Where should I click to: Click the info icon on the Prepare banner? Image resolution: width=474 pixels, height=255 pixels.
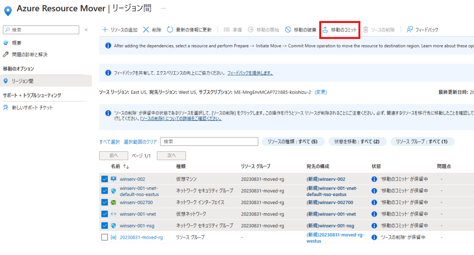108,46
